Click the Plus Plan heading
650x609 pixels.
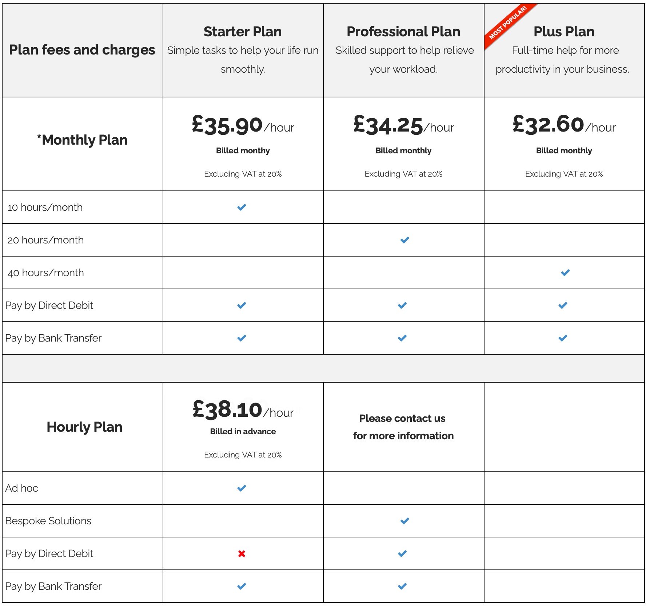click(564, 32)
